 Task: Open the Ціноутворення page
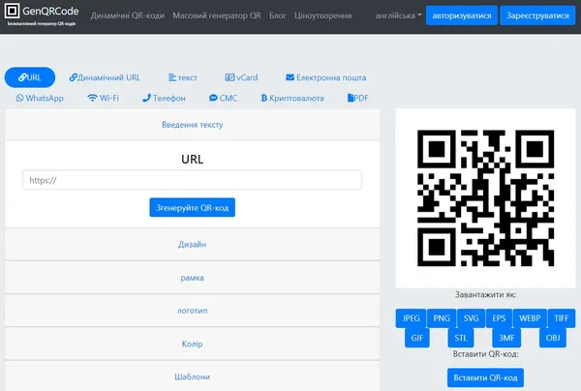(x=323, y=15)
